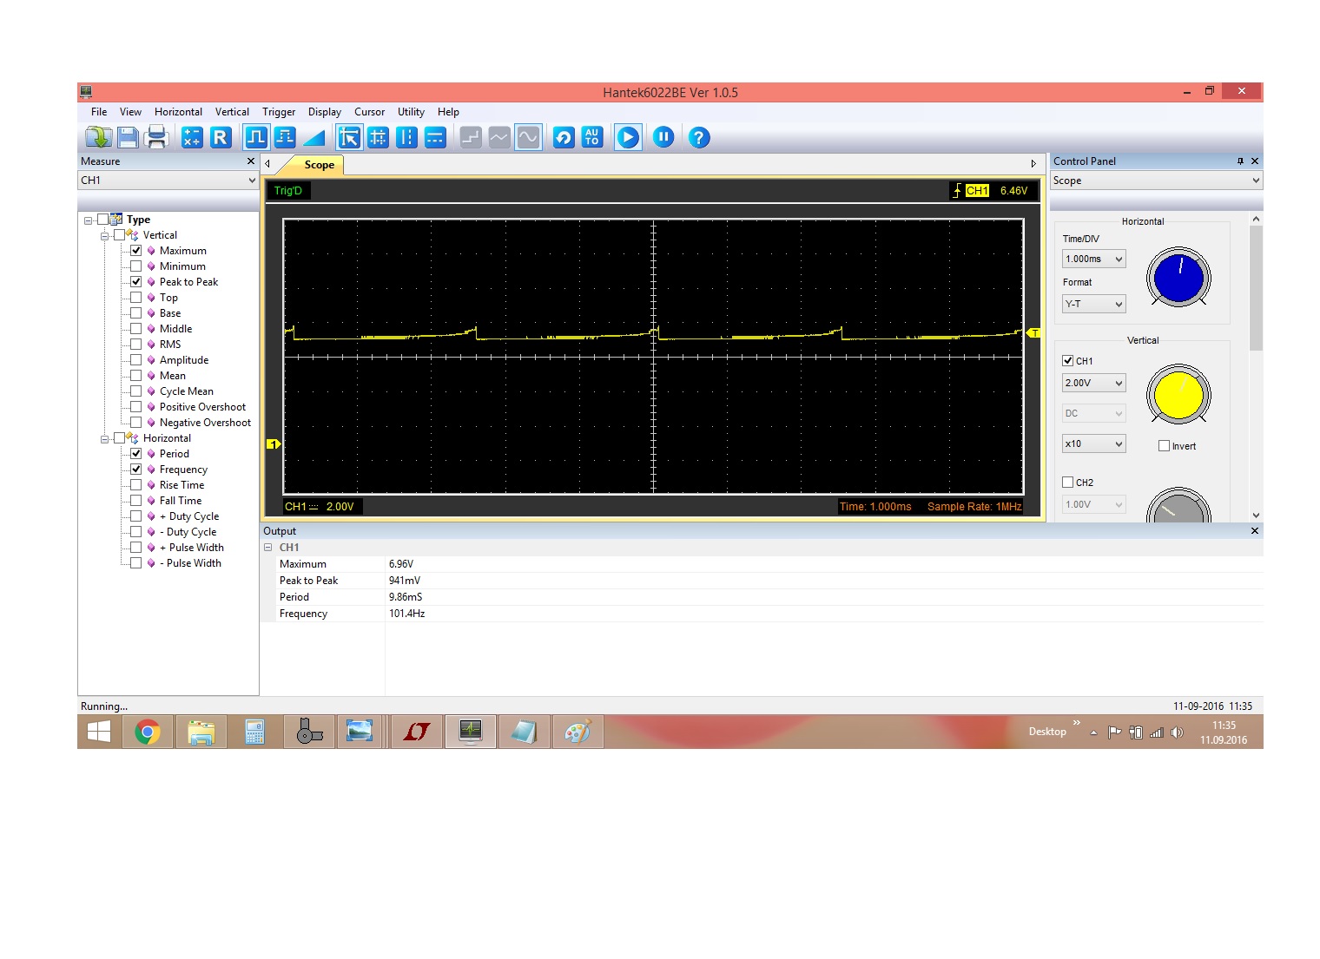Collapse the Type tree node
The height and width of the screenshot is (959, 1320).
(88, 220)
